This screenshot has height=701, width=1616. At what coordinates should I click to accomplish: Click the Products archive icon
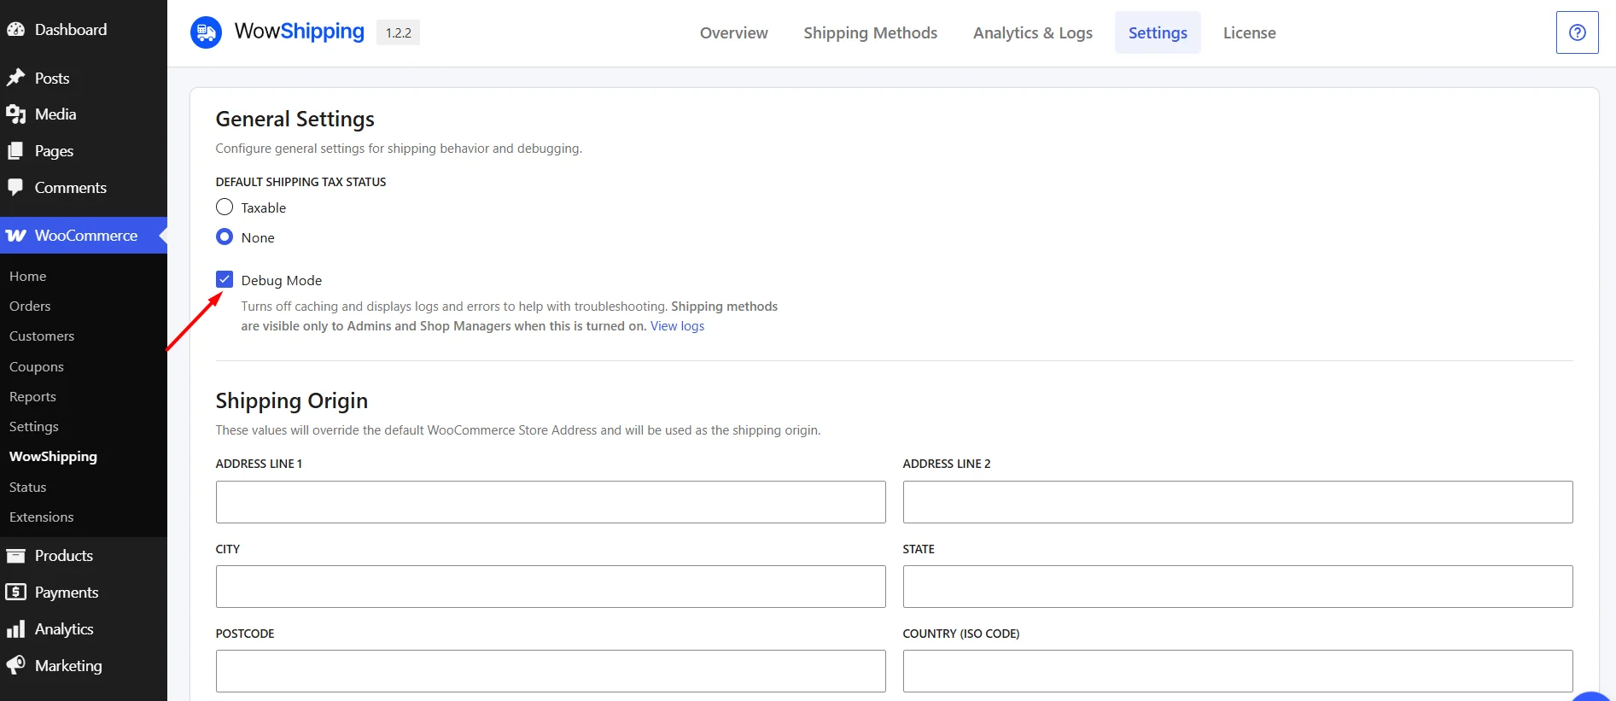pos(15,556)
